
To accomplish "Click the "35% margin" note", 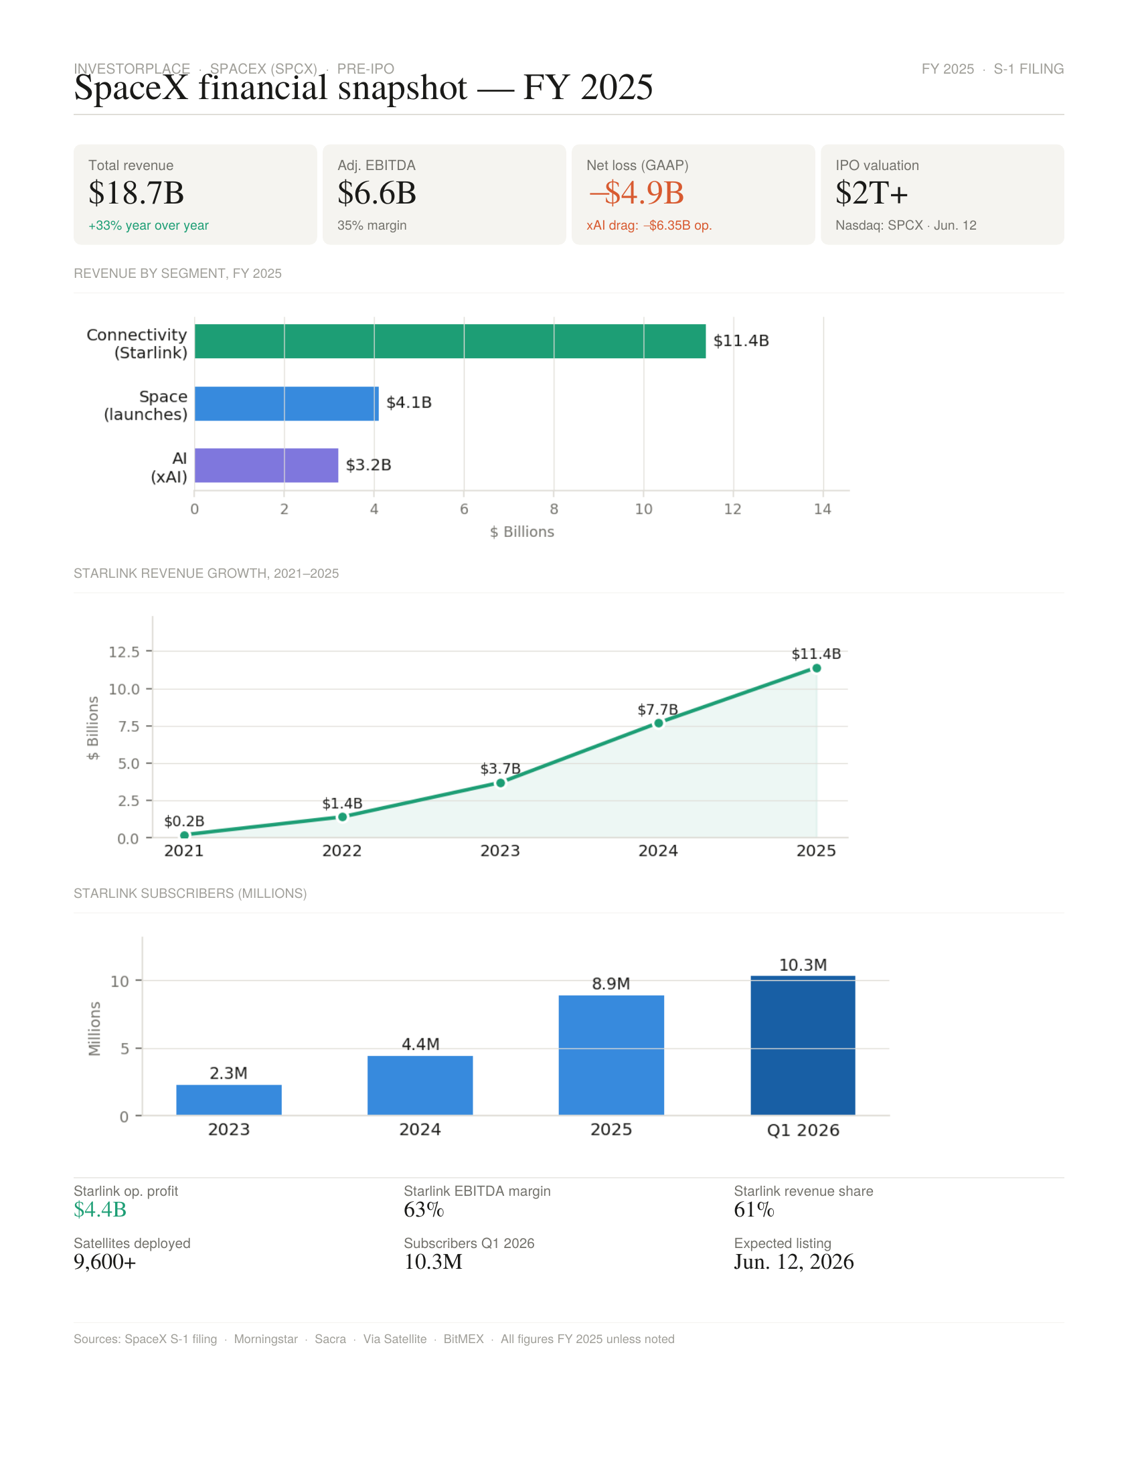I will click(x=372, y=225).
